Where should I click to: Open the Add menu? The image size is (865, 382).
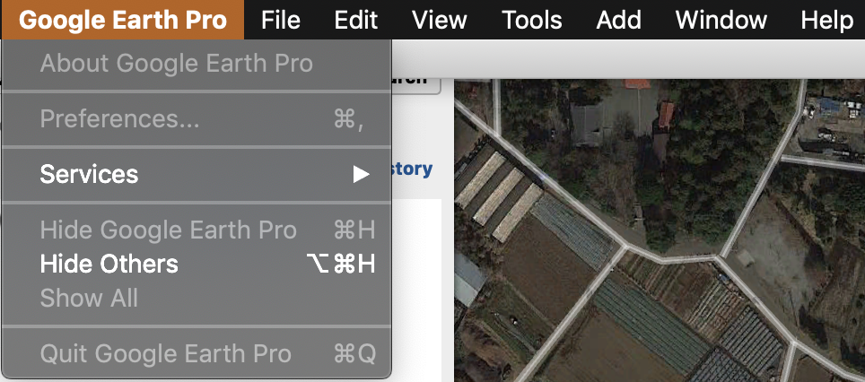[618, 21]
